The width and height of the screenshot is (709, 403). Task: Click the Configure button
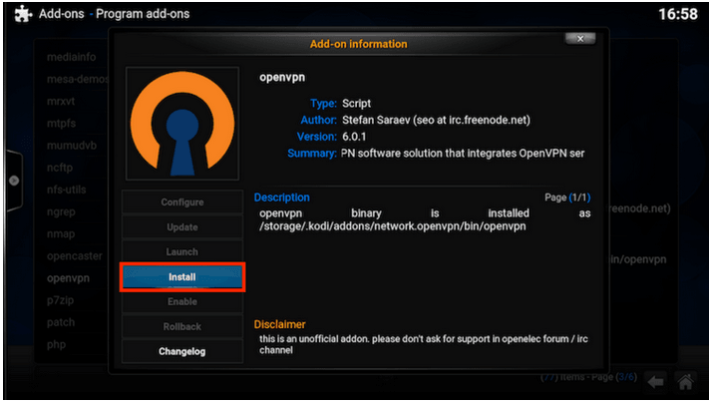coord(182,202)
